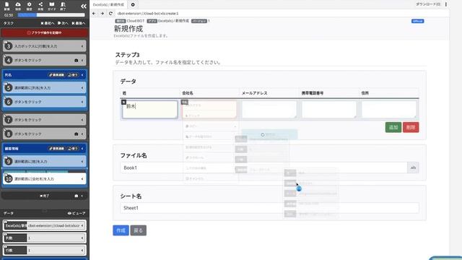The height and width of the screenshot is (260, 462).
Task: Open a new tab with plus icon
Action: 133,5
